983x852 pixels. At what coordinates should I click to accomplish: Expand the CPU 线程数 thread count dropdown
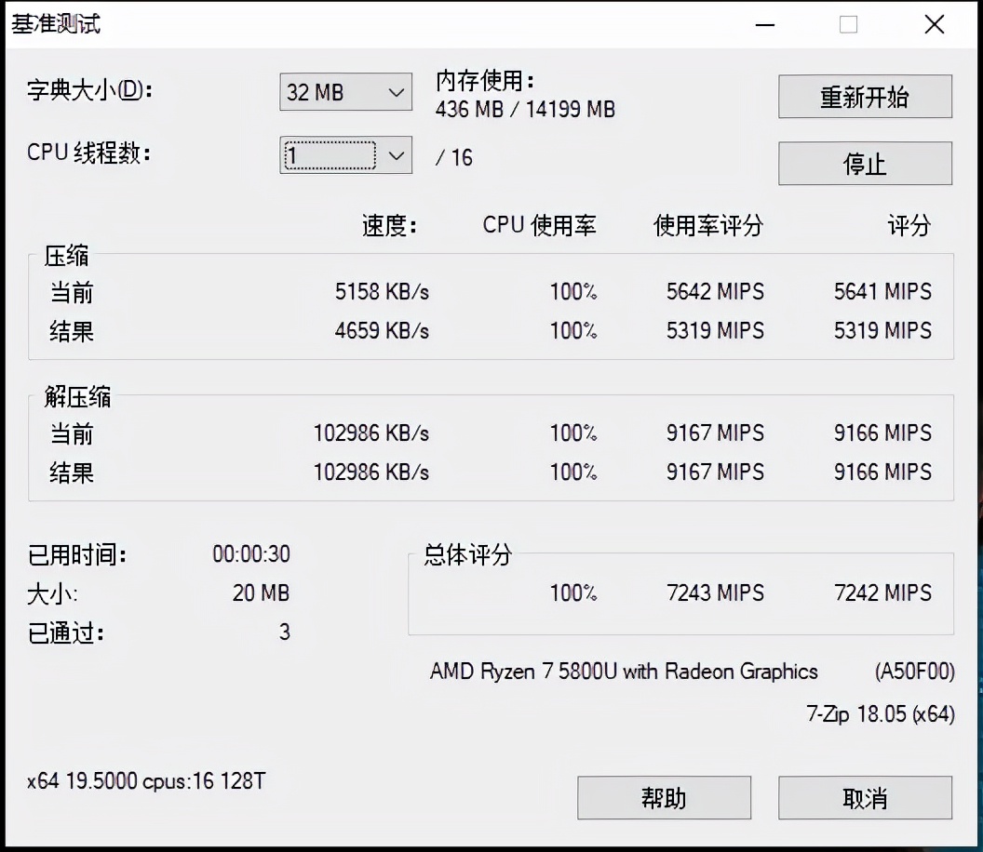coord(398,155)
